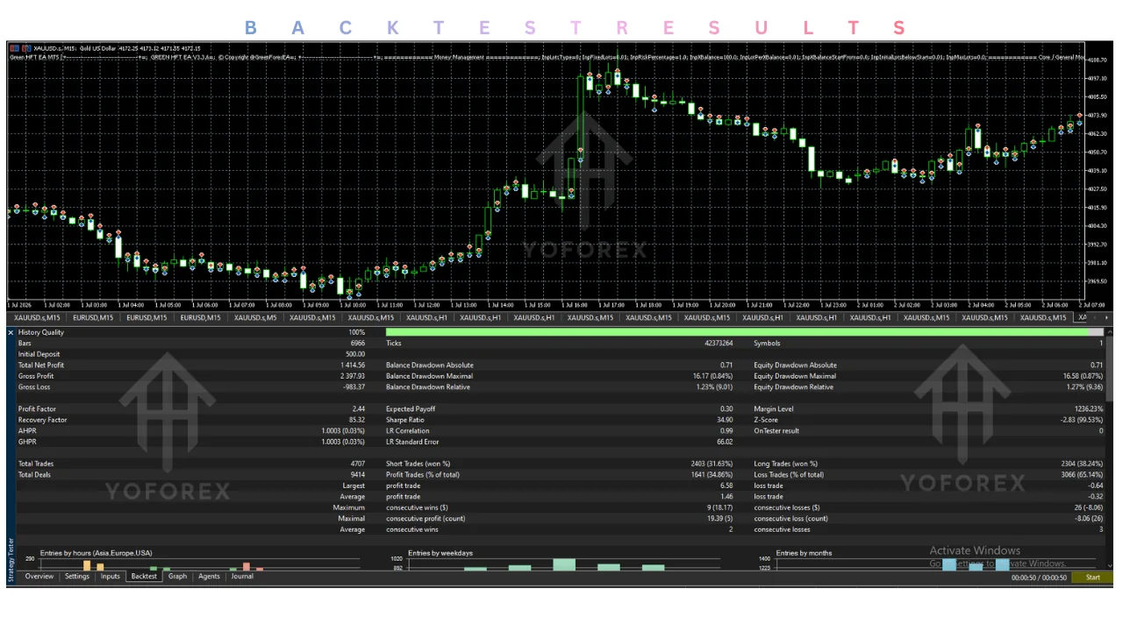Select the Recovery Factor value 85.32

357,420
